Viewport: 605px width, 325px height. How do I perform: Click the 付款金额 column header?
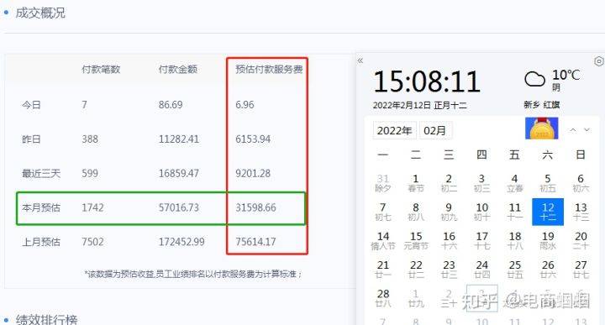pos(178,70)
